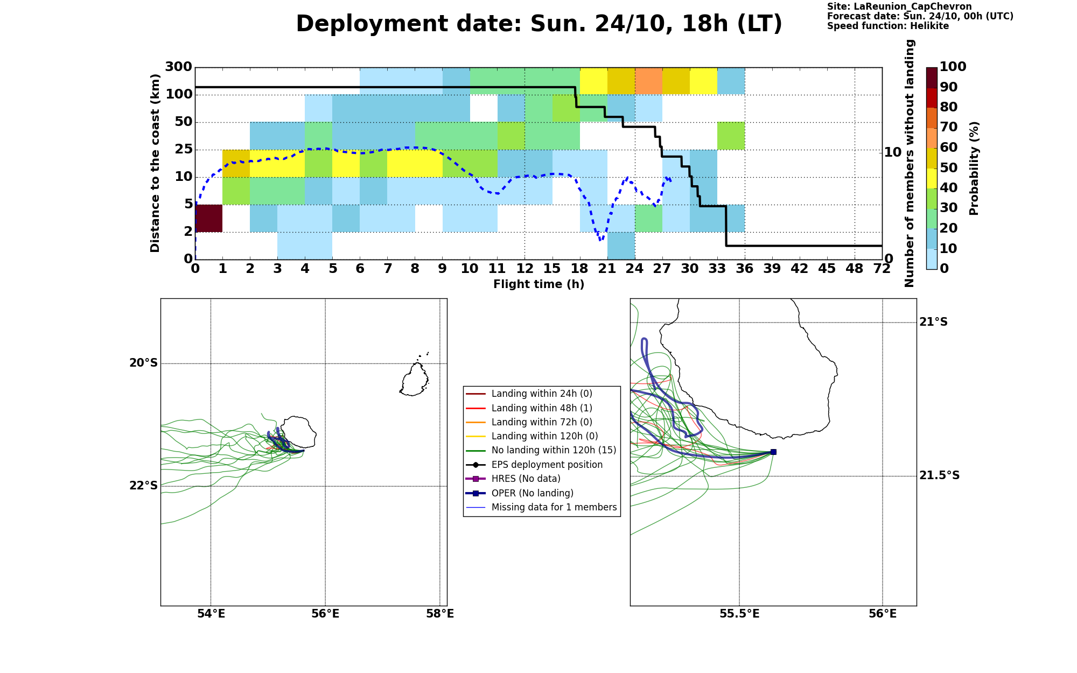
Task: Click legend entry "Landing within 72h (0)"
Action: pyautogui.click(x=542, y=422)
